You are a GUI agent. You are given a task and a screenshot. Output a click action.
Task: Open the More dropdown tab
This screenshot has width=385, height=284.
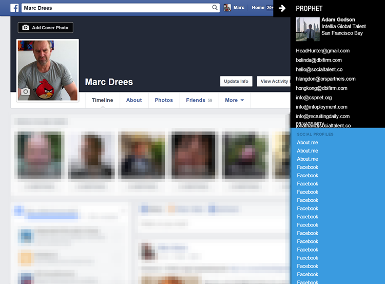(234, 100)
